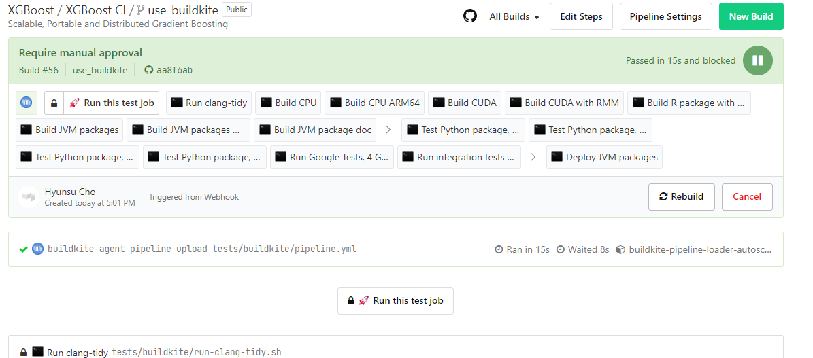This screenshot has width=813, height=358.
Task: Click the rocket emoji on the centered button
Action: pos(364,300)
